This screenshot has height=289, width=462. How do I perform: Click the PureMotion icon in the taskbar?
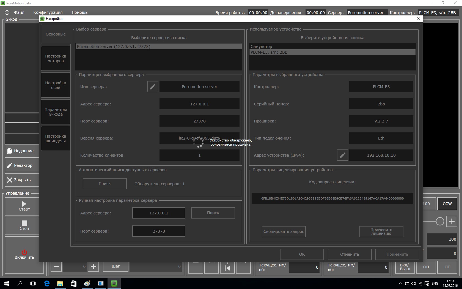click(x=114, y=283)
